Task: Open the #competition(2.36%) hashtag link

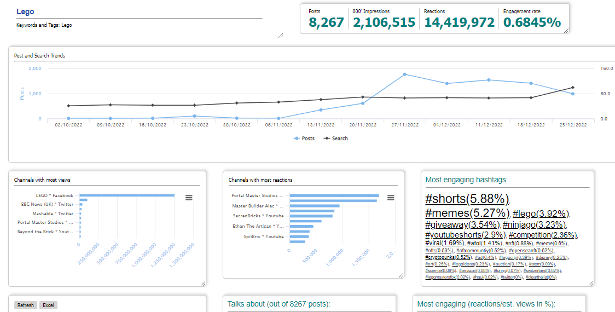Action: pos(543,235)
